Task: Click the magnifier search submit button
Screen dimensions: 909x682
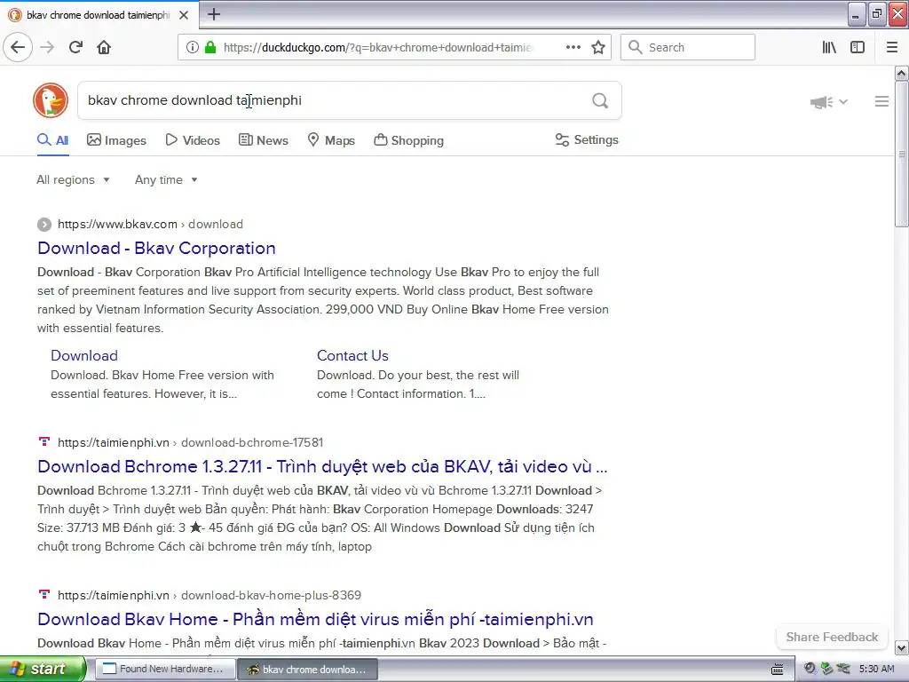Action: [x=600, y=100]
